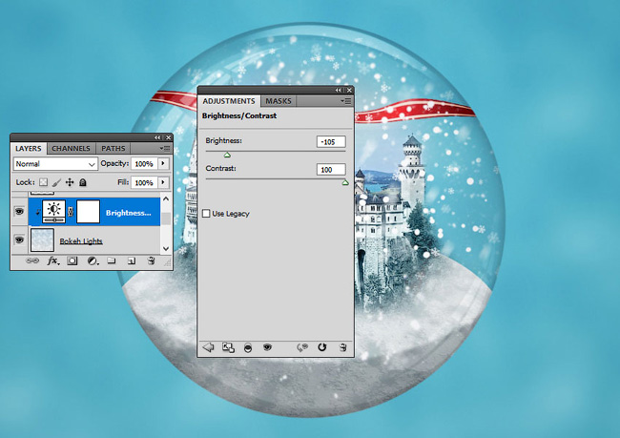Collapse the Layers panel with double arrows
This screenshot has width=620, height=438.
tap(157, 137)
